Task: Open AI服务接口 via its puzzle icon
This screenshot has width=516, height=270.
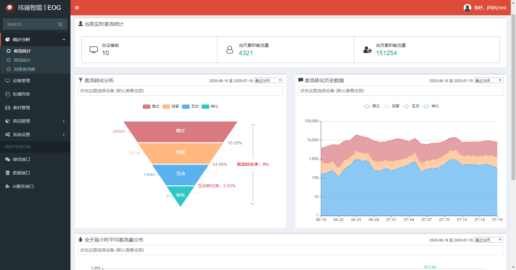Action: [x=8, y=186]
